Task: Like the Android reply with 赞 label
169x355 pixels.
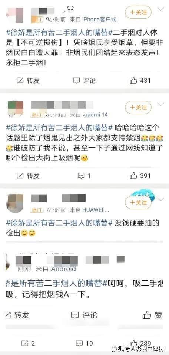Action: pyautogui.click(x=152, y=315)
